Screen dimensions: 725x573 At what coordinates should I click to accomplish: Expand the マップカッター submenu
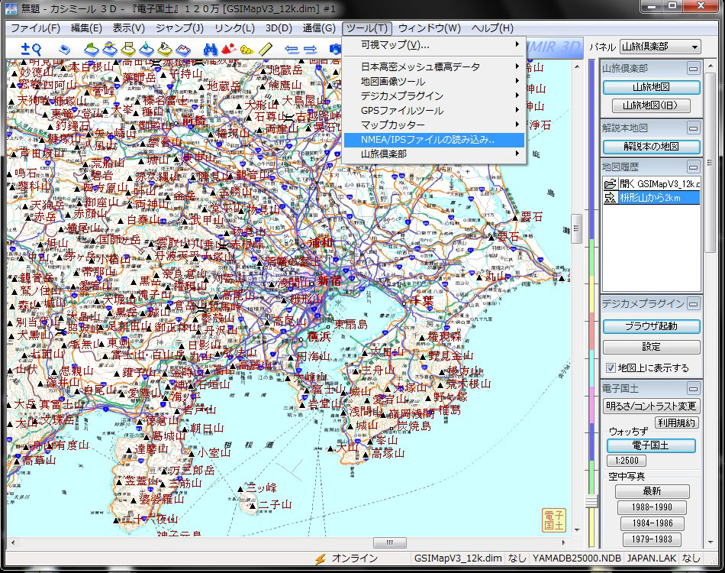pos(434,125)
